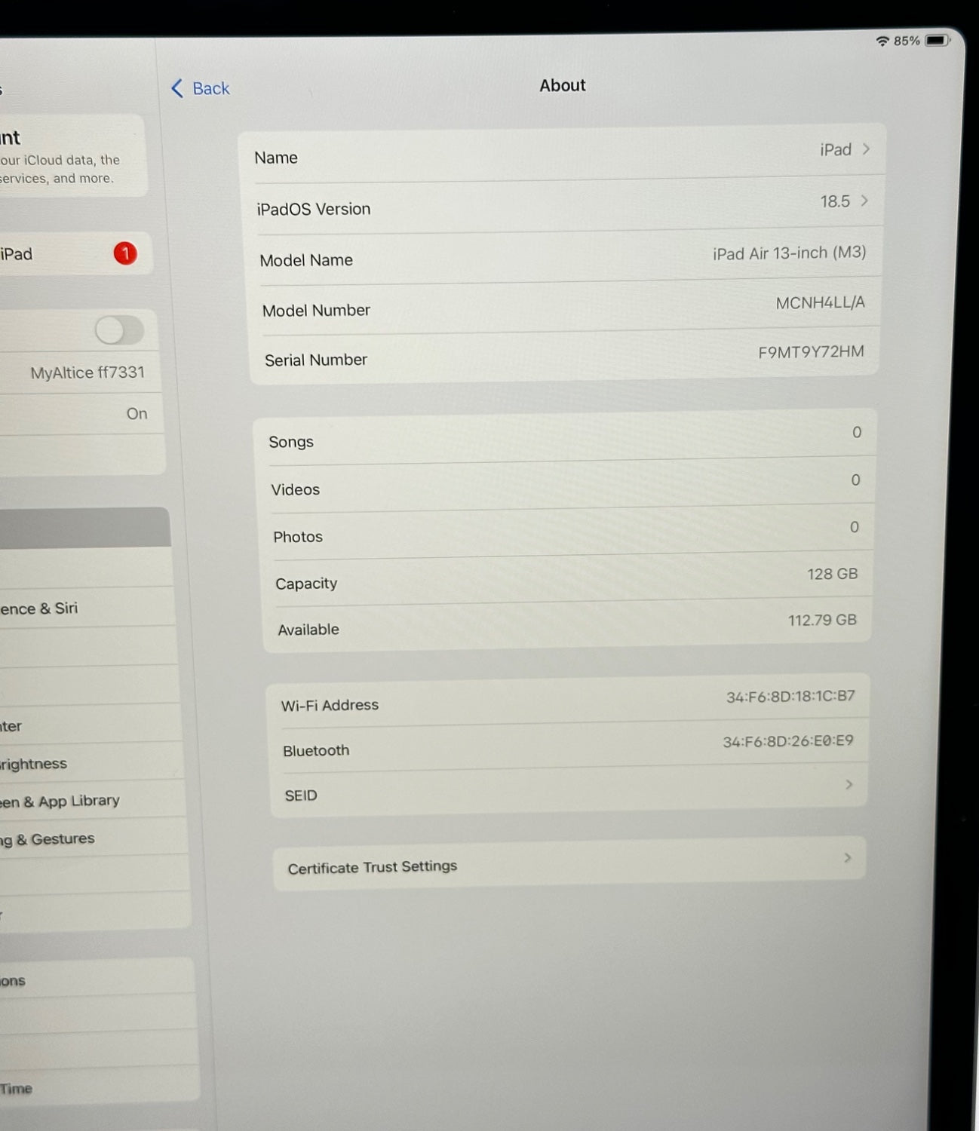This screenshot has height=1131, width=979.
Task: Go Back to previous settings page
Action: [201, 88]
